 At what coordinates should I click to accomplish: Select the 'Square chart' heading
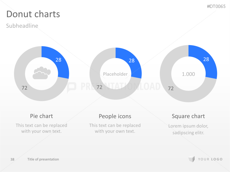(188, 116)
